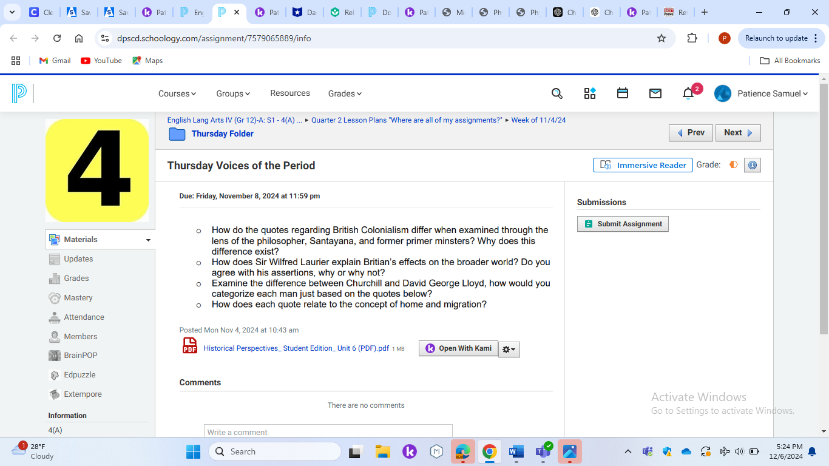The image size is (829, 466).
Task: Click the Windows Start button
Action: pos(193,451)
